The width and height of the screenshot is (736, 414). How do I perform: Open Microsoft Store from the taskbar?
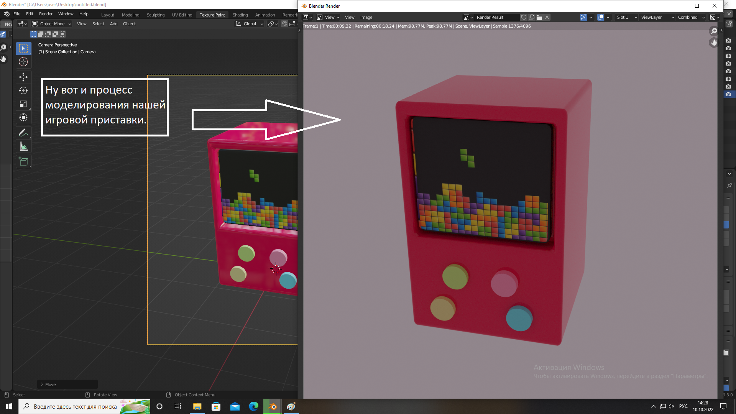pyautogui.click(x=216, y=406)
